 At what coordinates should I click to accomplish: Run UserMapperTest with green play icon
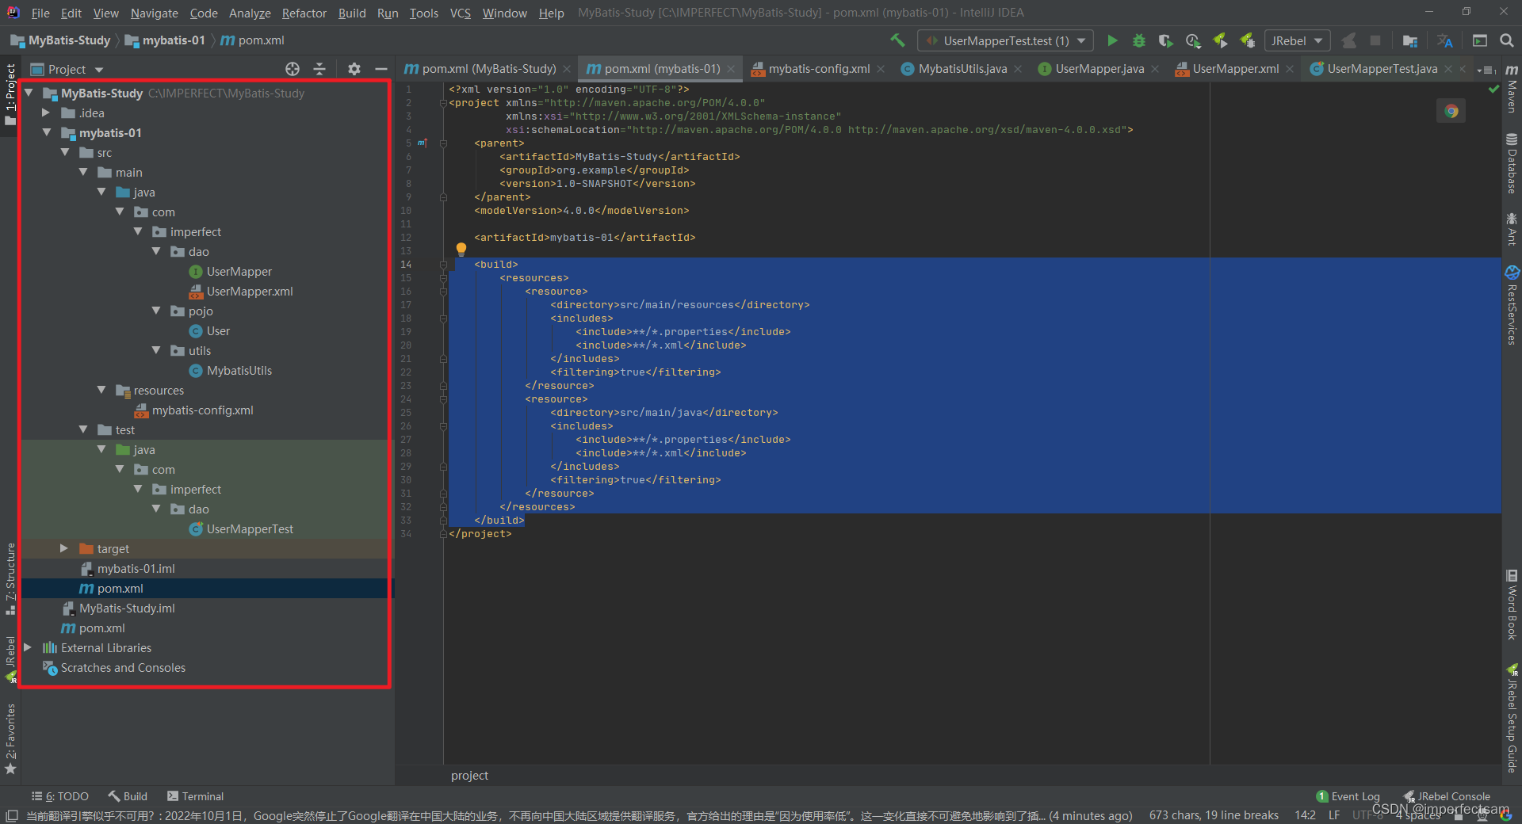point(1112,40)
